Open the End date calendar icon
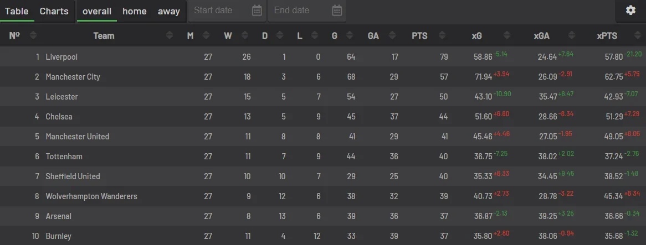Viewport: 646px width, 245px height. pyautogui.click(x=337, y=11)
